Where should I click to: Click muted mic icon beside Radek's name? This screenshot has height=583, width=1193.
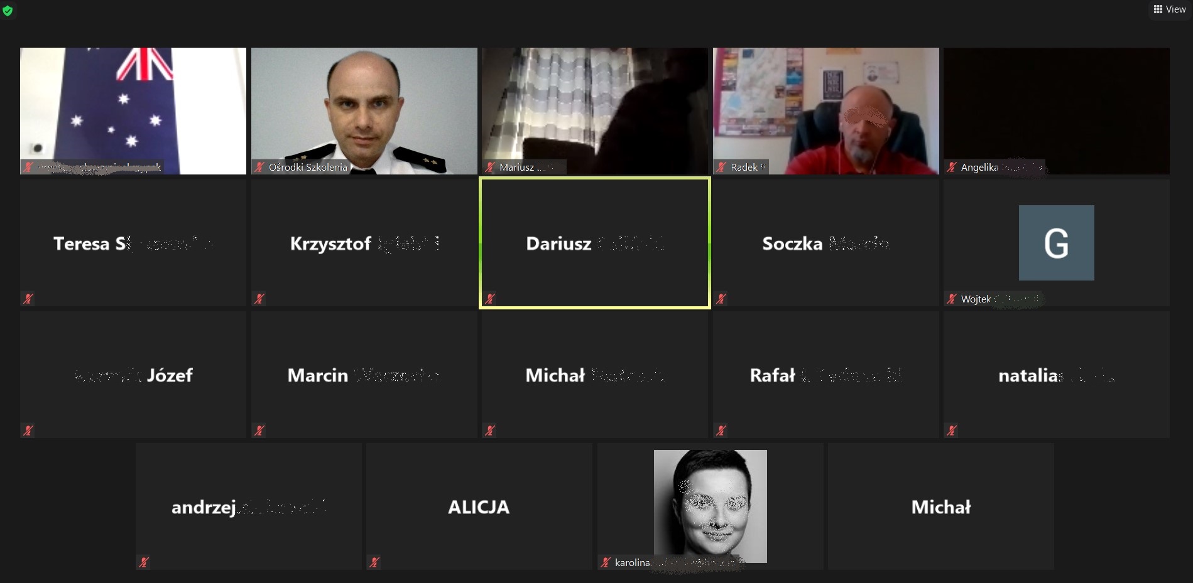(x=721, y=167)
